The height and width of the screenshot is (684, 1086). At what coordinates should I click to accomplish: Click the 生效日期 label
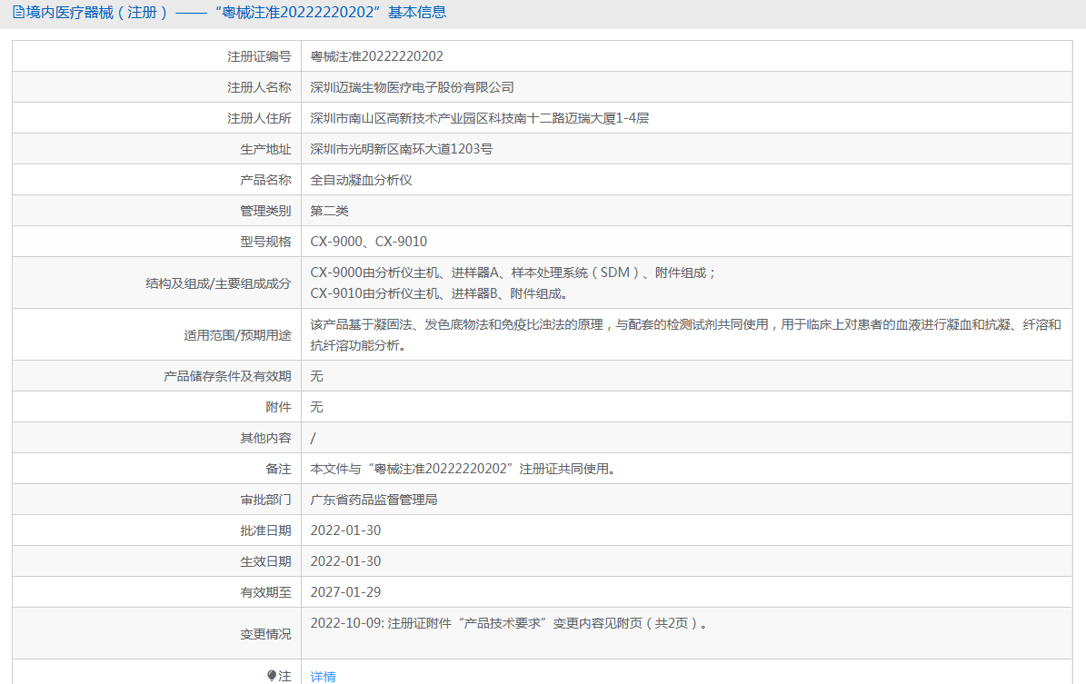[x=266, y=561]
